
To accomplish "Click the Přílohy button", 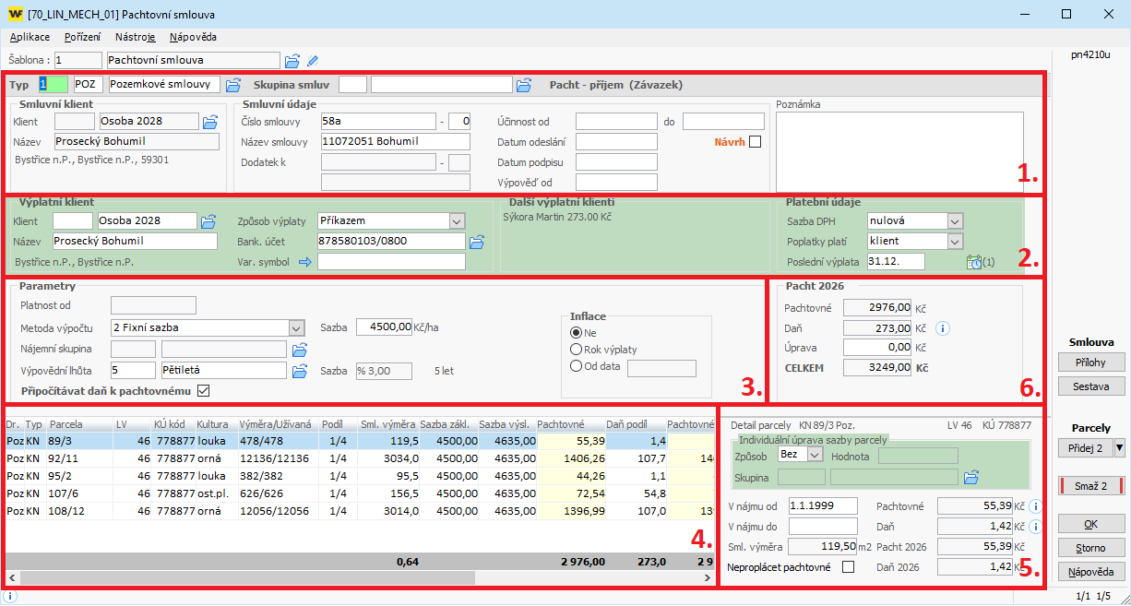I will coord(1092,362).
